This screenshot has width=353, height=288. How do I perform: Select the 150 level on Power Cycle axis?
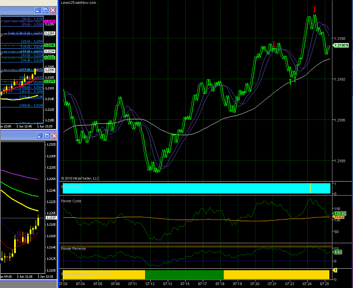(x=337, y=209)
